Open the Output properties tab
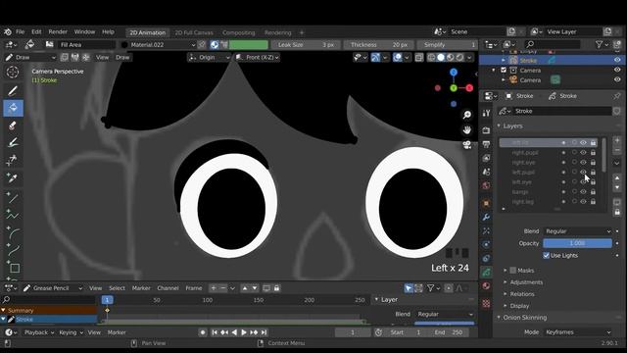 (x=486, y=144)
